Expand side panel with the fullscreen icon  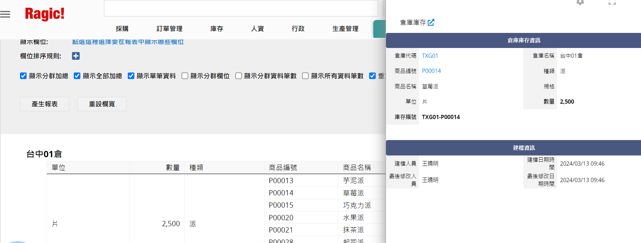pos(612,2)
